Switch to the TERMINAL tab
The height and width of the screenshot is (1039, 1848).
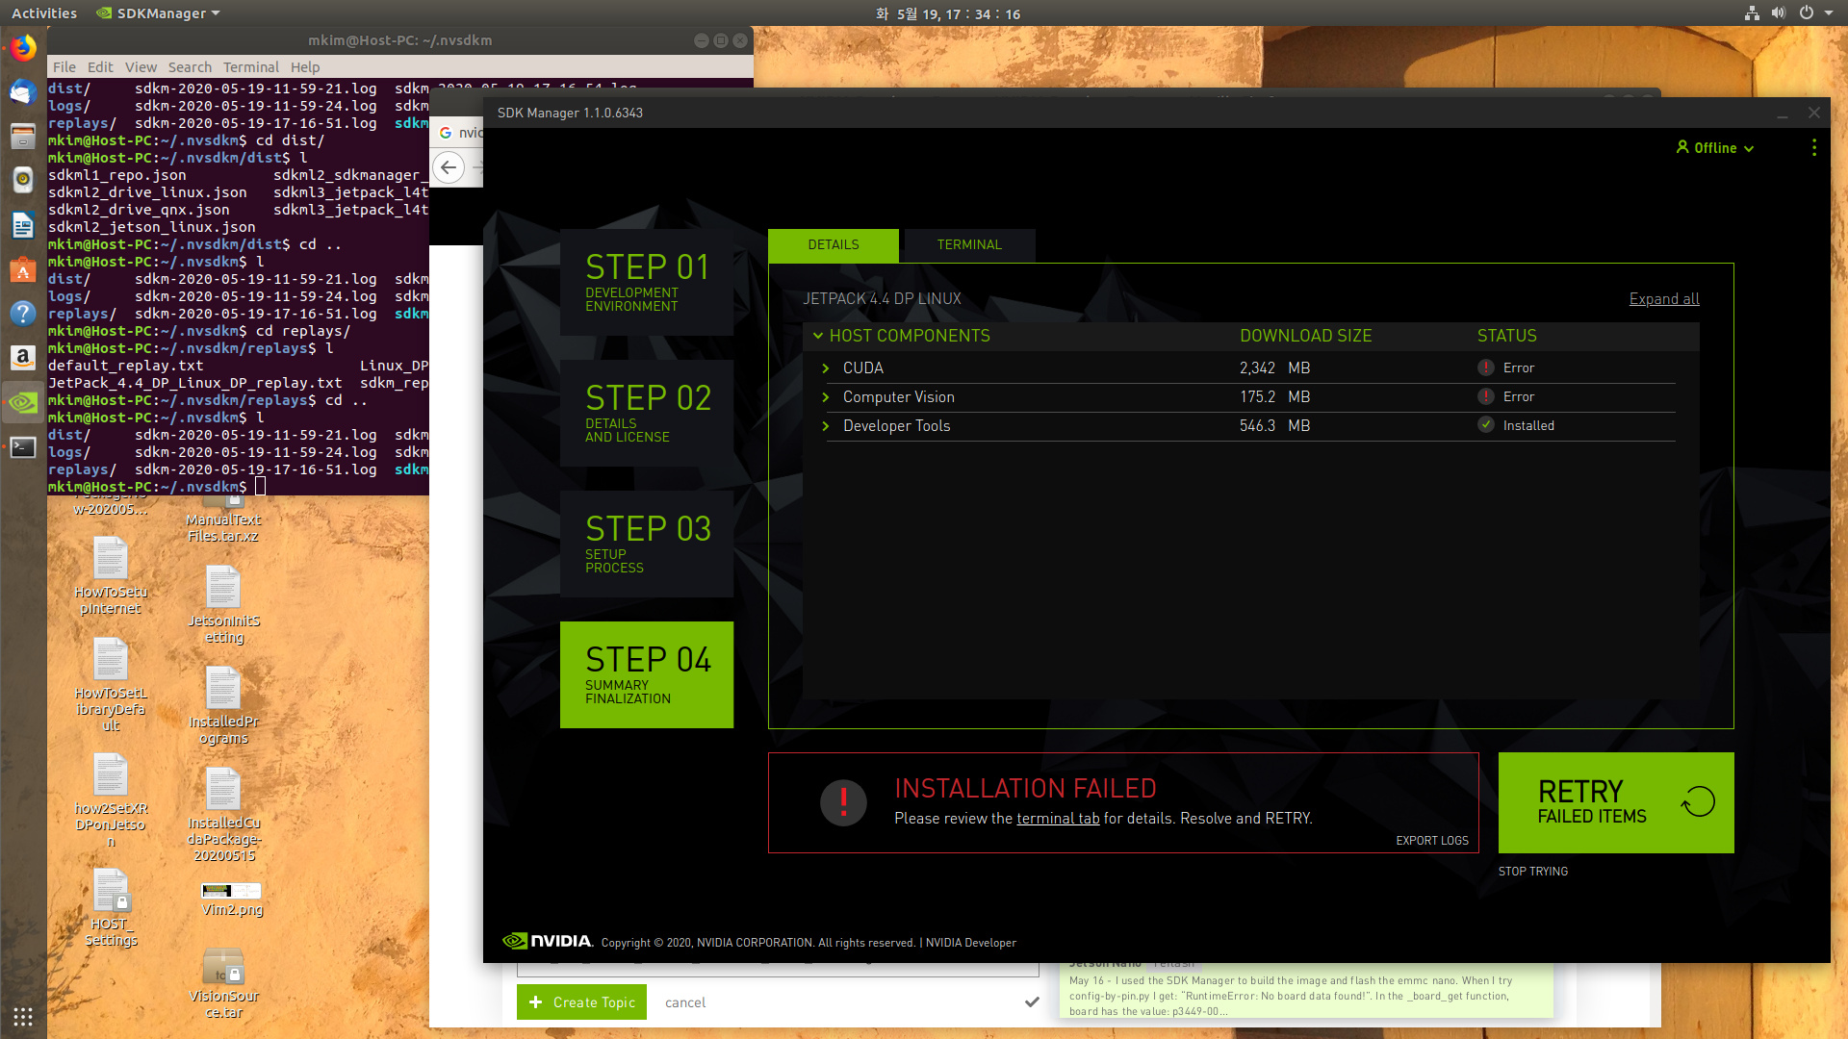point(968,245)
